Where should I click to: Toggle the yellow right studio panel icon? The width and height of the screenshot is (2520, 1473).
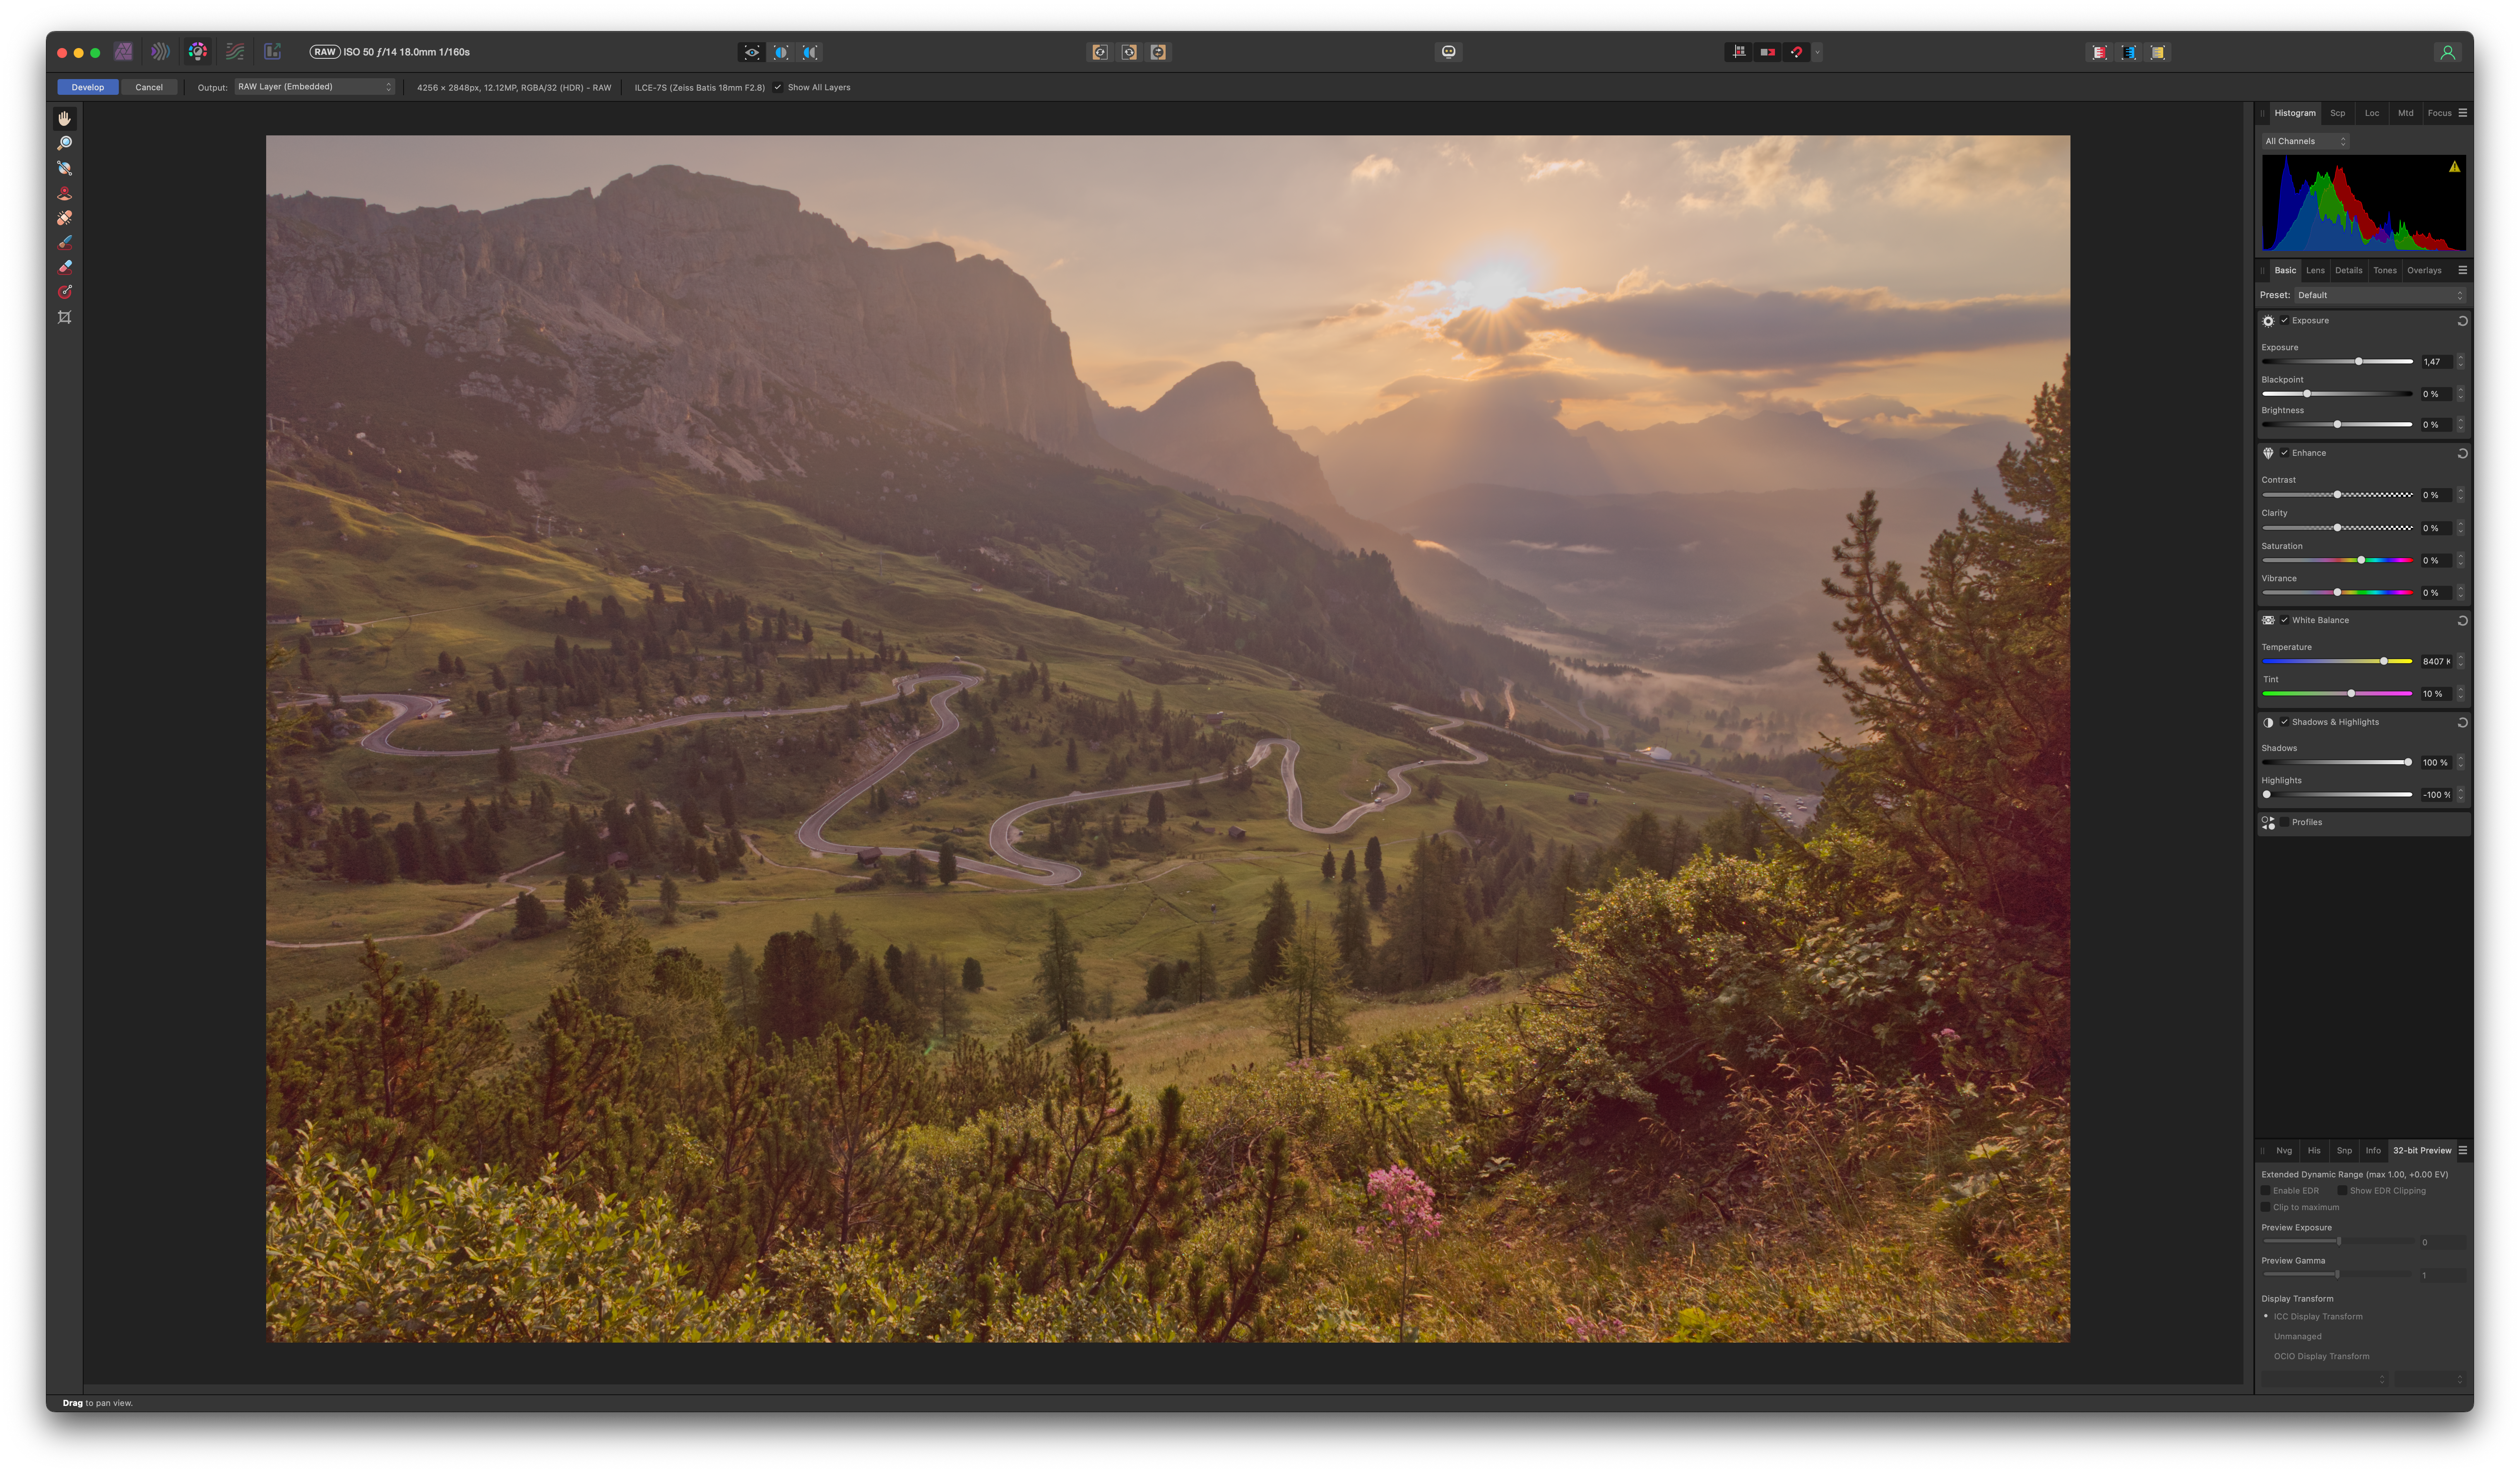2158,52
